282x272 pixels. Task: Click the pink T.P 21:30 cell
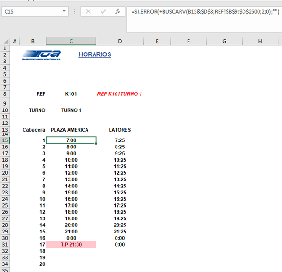click(x=71, y=244)
